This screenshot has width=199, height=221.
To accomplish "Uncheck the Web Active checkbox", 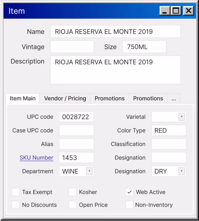I will click(129, 192).
